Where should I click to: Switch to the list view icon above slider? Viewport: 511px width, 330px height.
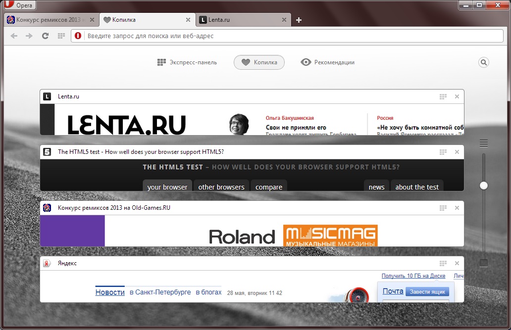tap(484, 143)
